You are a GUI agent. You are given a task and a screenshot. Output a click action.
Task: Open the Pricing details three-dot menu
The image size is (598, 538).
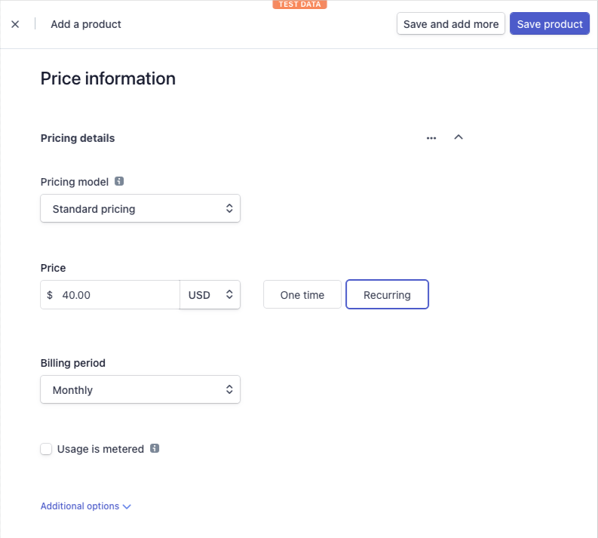[x=431, y=138]
